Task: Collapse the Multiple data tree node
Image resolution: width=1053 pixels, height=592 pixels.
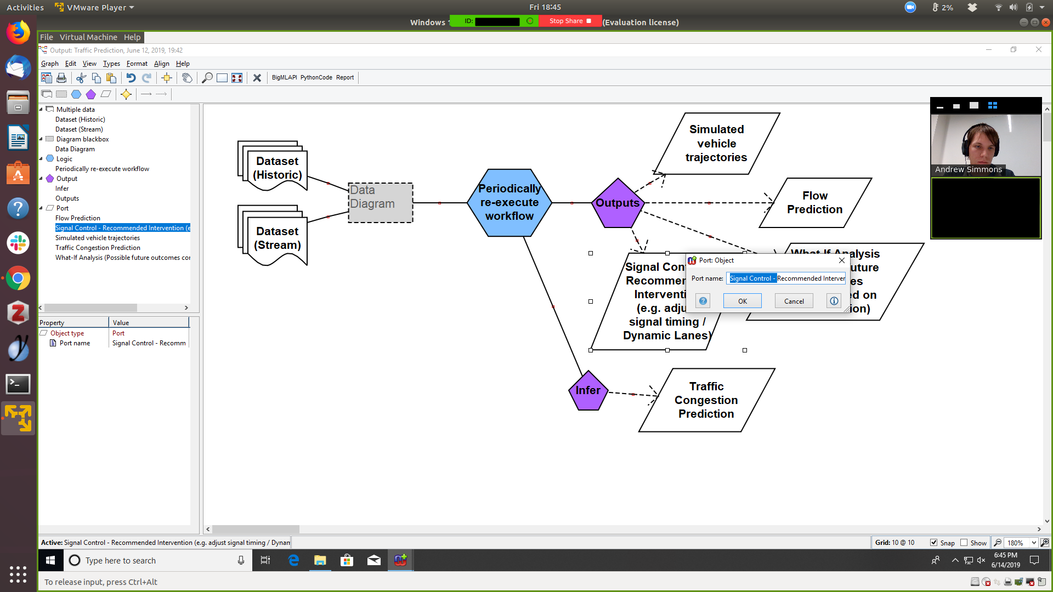Action: [x=41, y=110]
